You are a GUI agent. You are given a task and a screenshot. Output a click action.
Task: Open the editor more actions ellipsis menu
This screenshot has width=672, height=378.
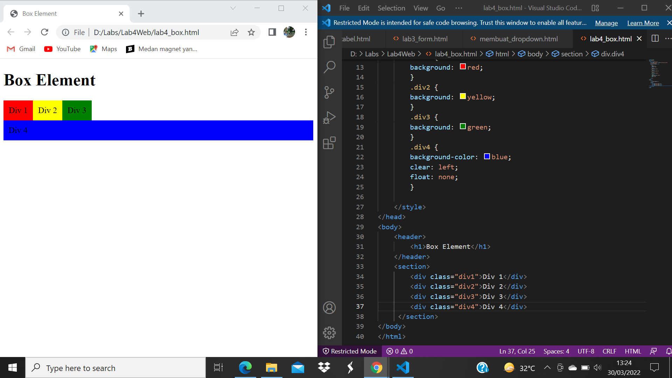[669, 38]
